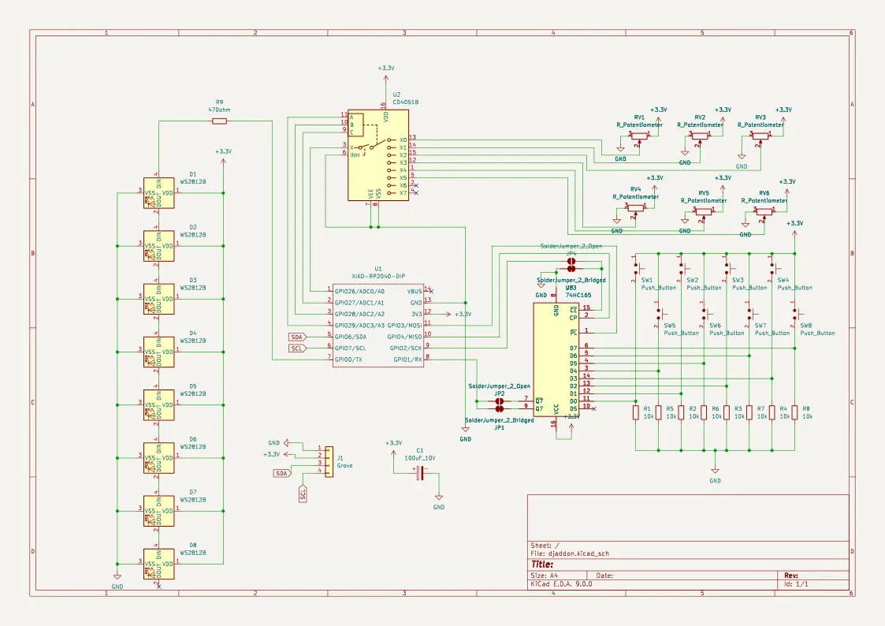
Task: Select the SW2 push button symbol
Action: (683, 268)
